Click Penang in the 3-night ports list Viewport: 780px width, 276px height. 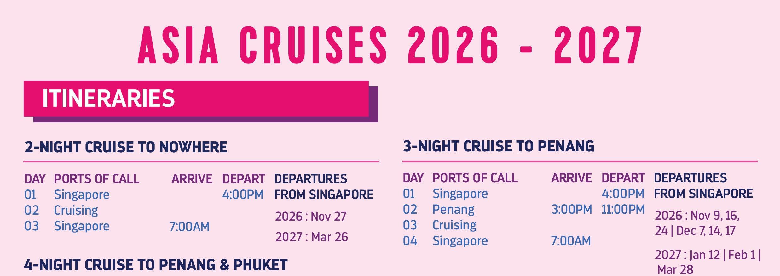point(453,210)
